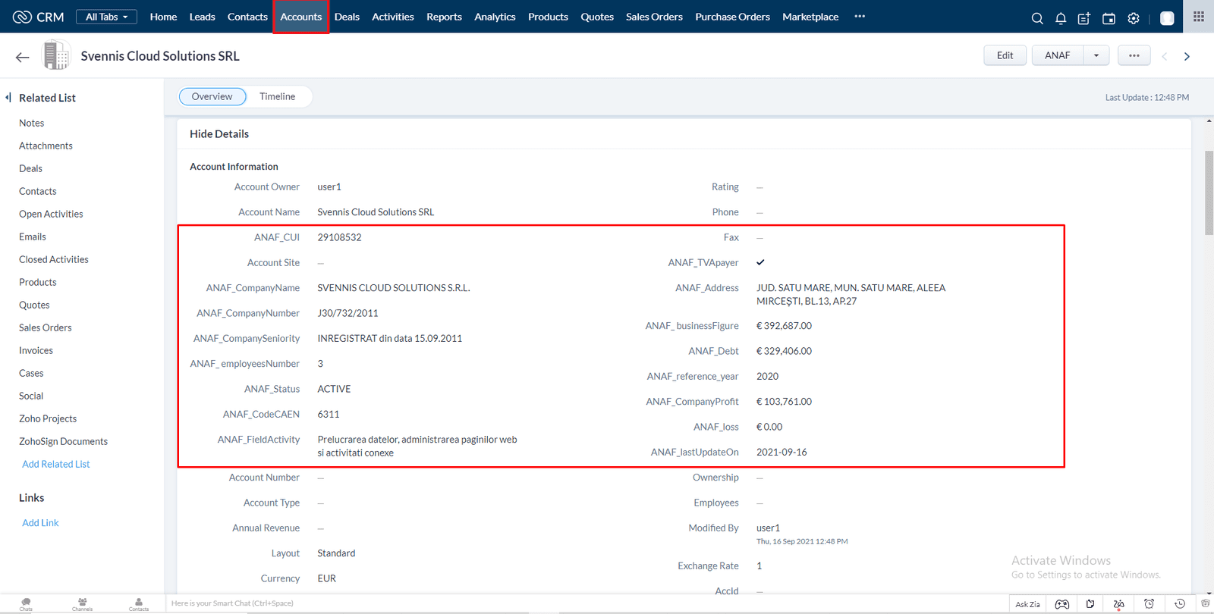Open Chats in the bottom bar
This screenshot has height=614, width=1214.
click(x=26, y=604)
